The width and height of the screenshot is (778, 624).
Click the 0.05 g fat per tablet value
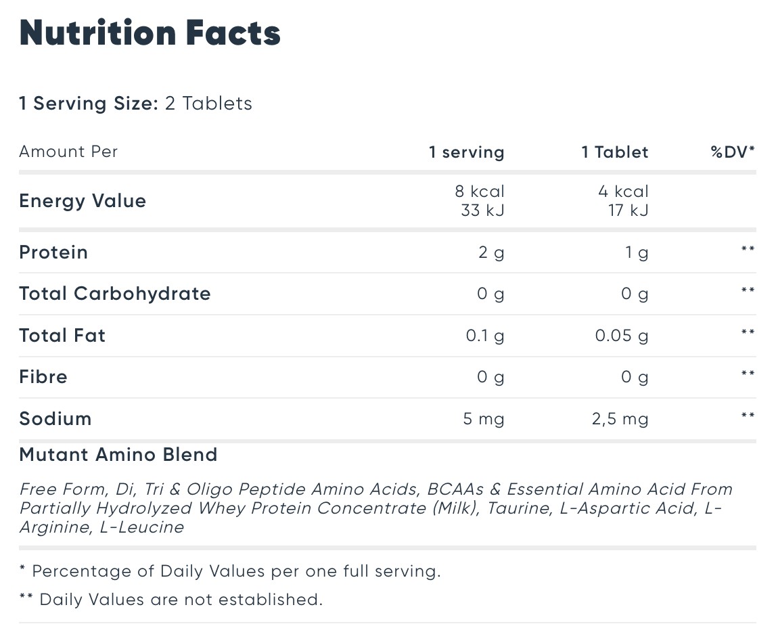622,336
